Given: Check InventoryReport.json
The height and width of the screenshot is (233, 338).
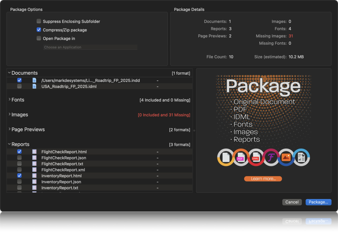Looking at the screenshot, I should (x=19, y=182).
